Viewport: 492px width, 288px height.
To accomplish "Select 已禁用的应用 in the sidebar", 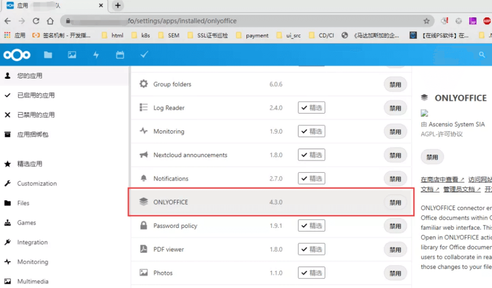I will [64, 115].
